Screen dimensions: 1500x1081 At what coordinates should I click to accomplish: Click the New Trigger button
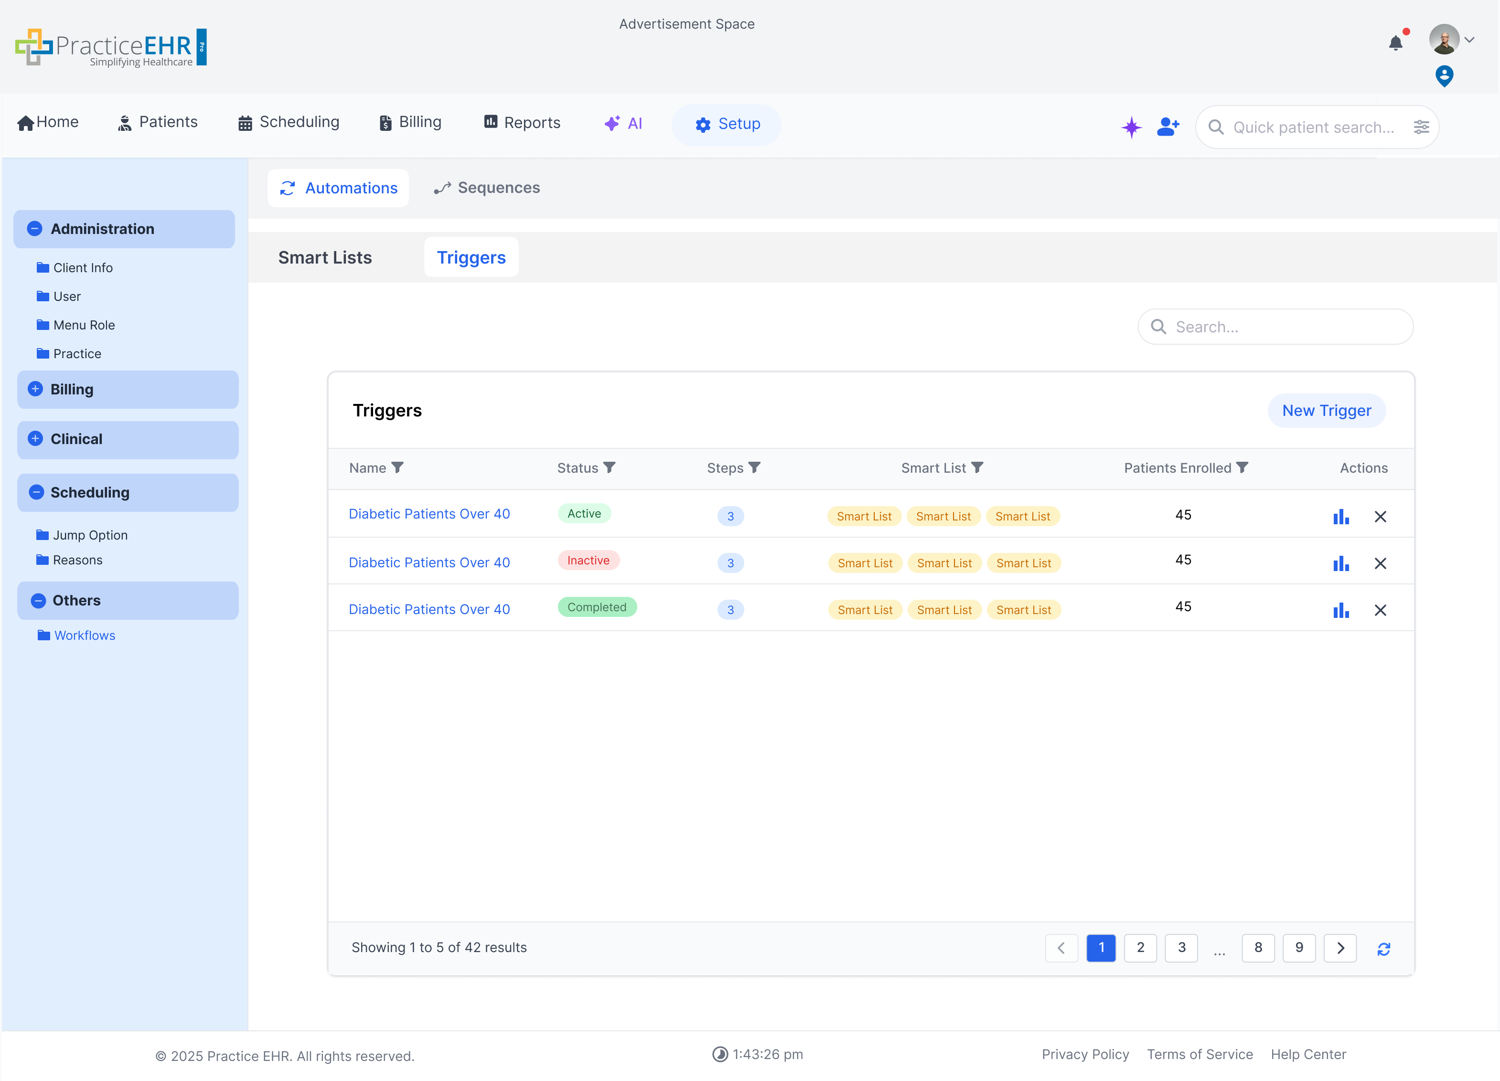(1326, 411)
